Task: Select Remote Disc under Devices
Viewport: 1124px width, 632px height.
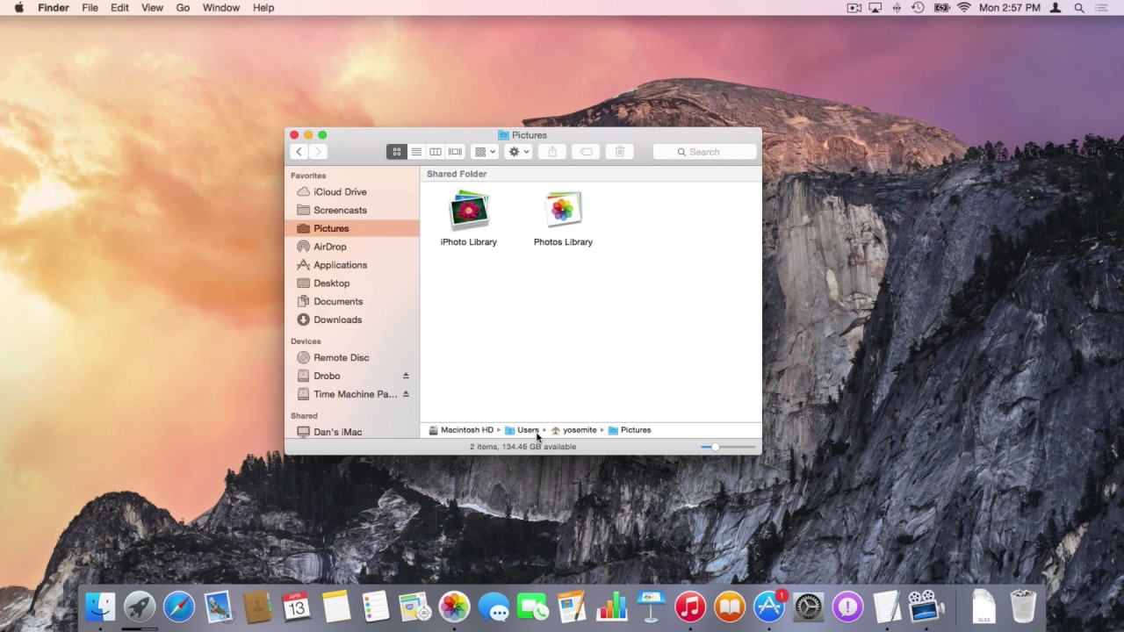Action: pyautogui.click(x=351, y=357)
